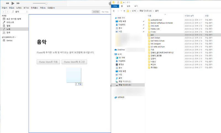Open the 보기 ribbon tab in Explorer
Viewport: 221px width, 133px height.
pyautogui.click(x=136, y=6)
